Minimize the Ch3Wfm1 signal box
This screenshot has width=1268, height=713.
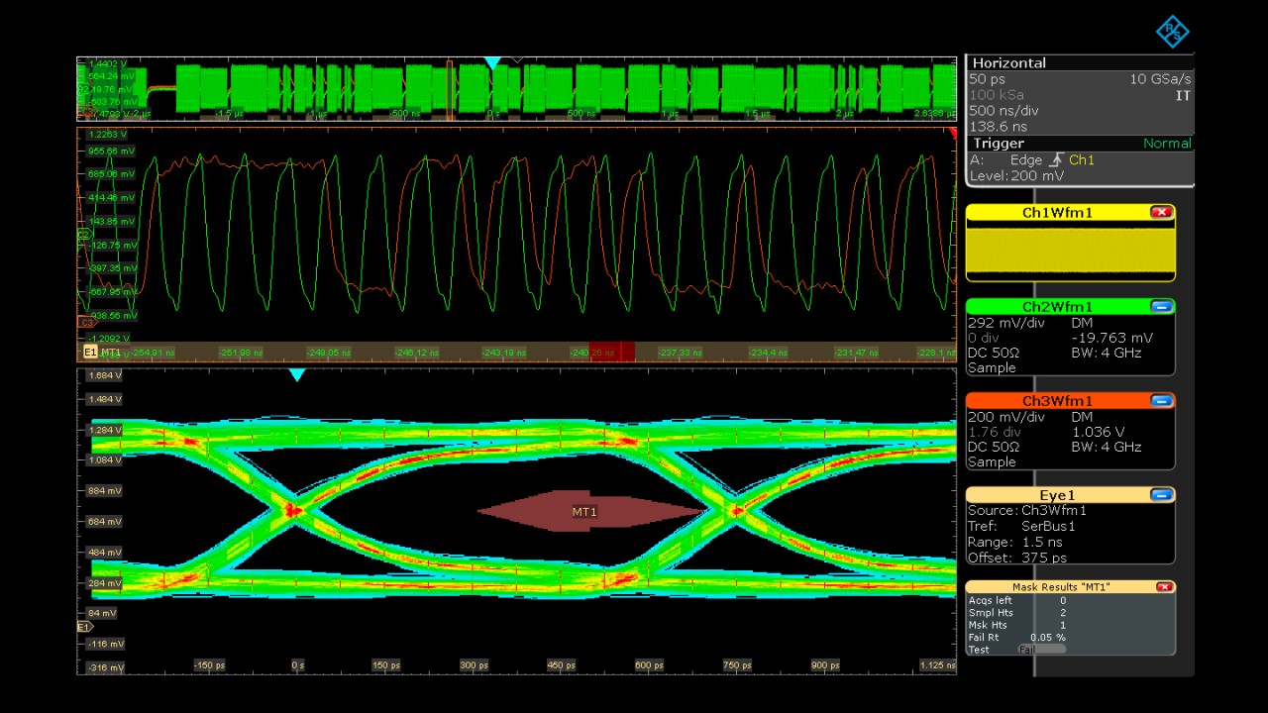1161,401
